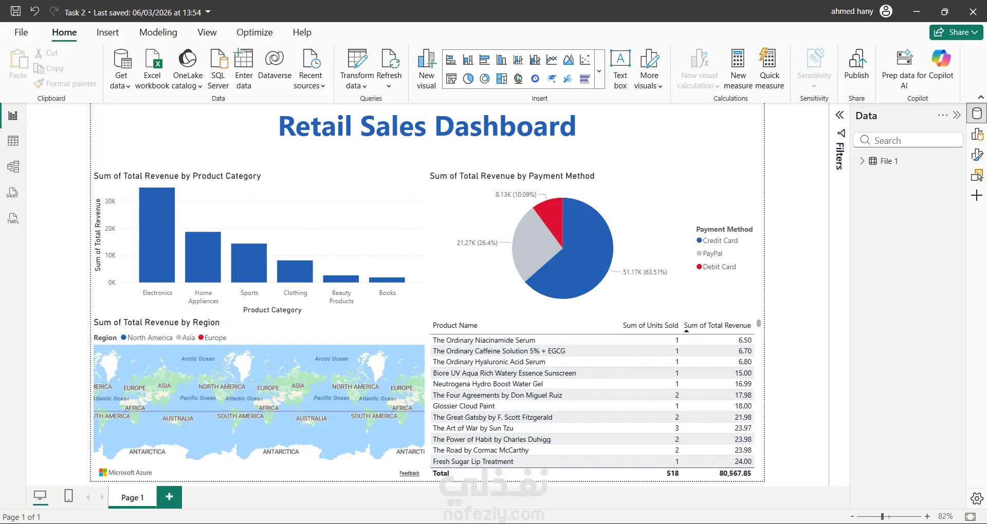Switch to the Insert ribbon tab
This screenshot has height=524, width=987.
[x=107, y=32]
